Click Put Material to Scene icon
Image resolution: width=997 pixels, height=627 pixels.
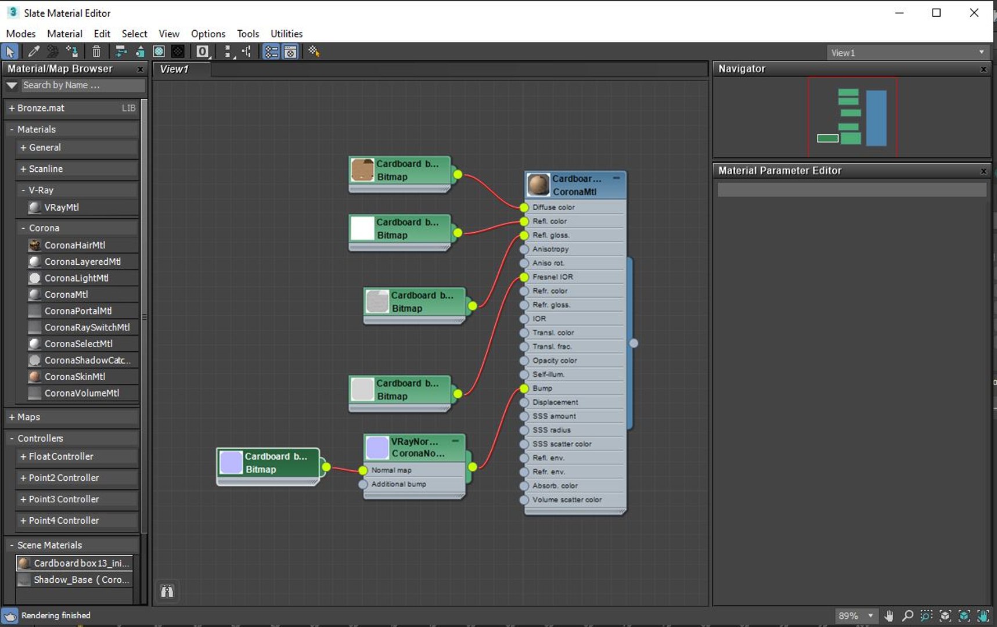point(52,52)
